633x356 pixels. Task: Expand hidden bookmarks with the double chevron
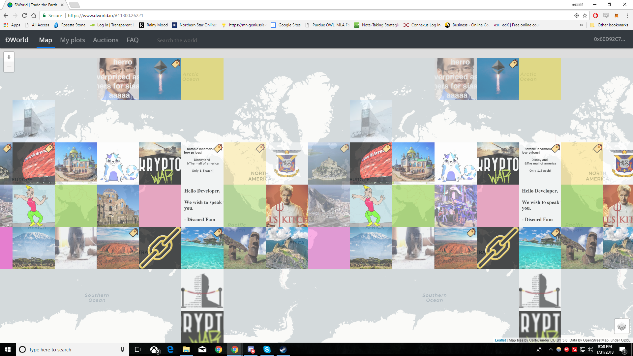[x=581, y=25]
